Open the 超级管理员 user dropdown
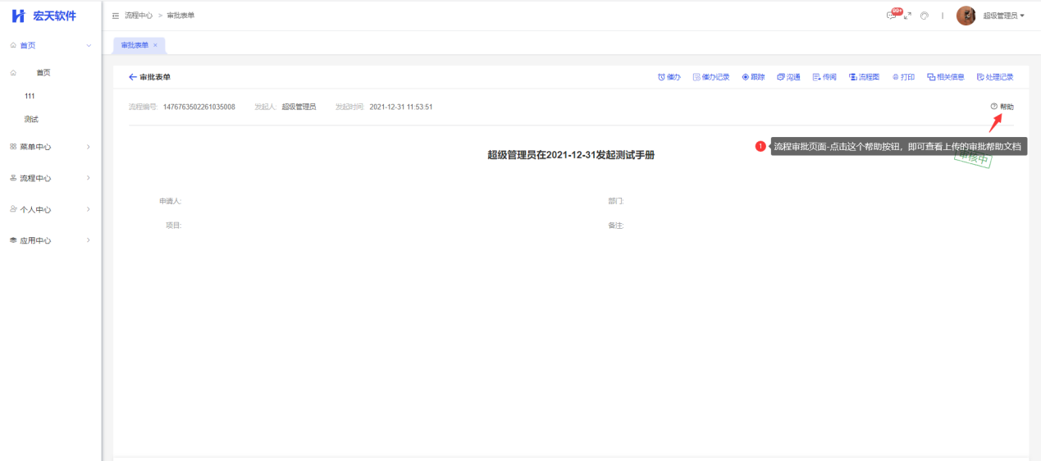 click(1003, 16)
